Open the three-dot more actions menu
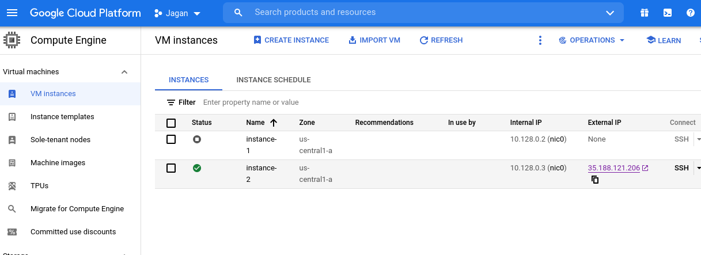The image size is (701, 255). point(540,40)
